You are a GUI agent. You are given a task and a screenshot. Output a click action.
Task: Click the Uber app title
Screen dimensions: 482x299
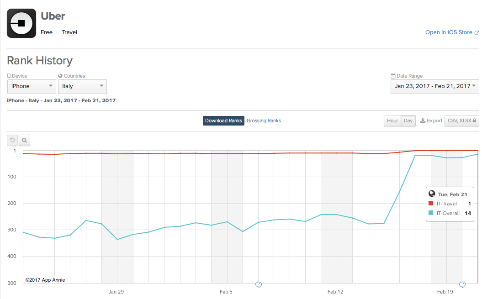coord(53,16)
